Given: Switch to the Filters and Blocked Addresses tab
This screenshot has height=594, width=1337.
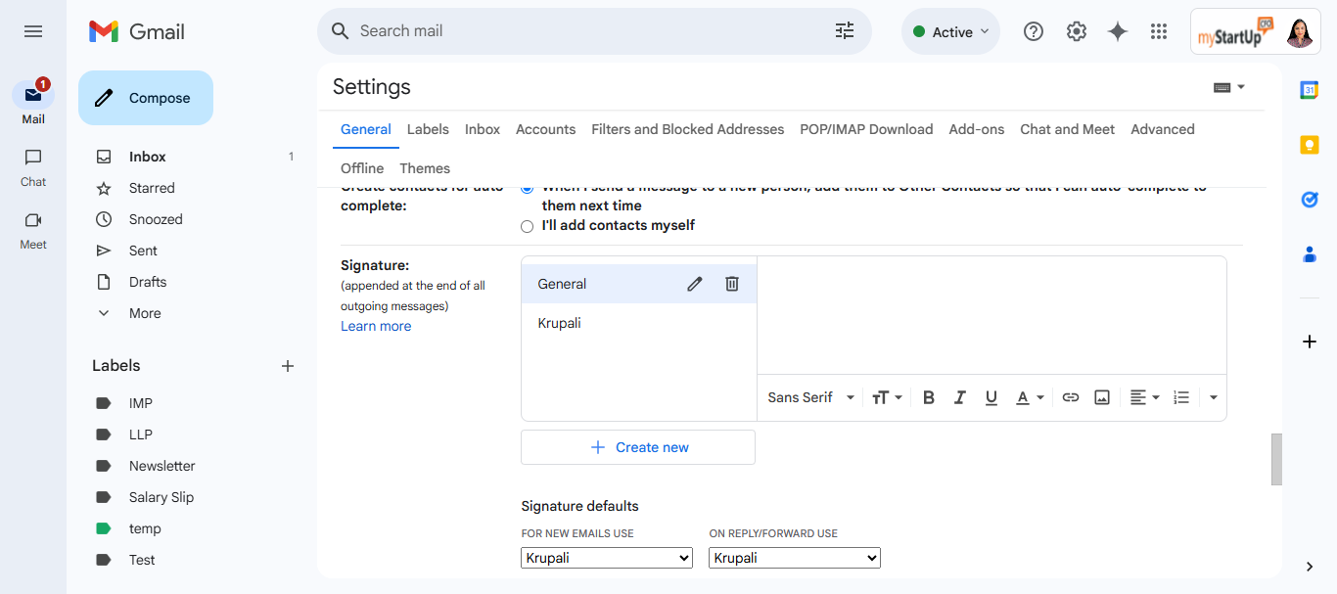Looking at the screenshot, I should (x=687, y=129).
